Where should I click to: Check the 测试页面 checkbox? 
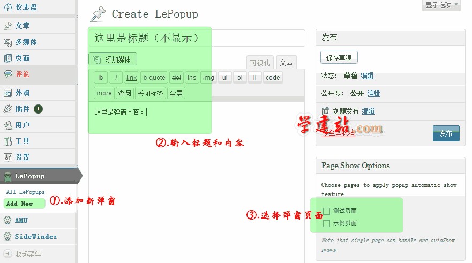pos(326,211)
